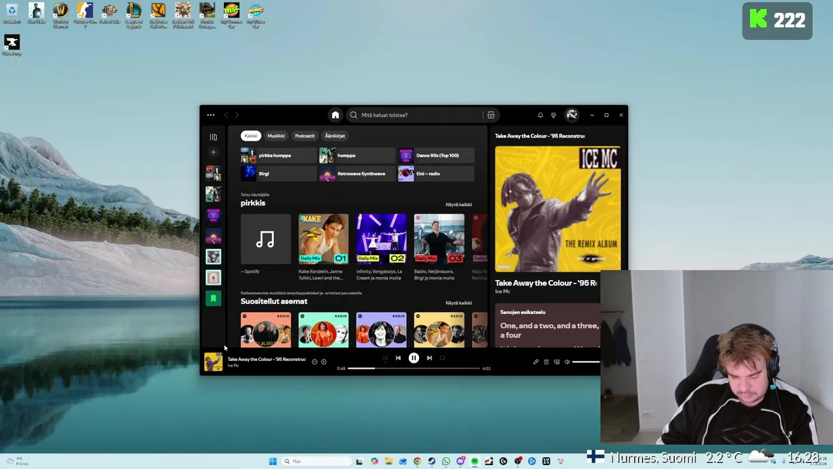This screenshot has width=833, height=469.
Task: Open the Birgi shortcut tile
Action: (278, 174)
